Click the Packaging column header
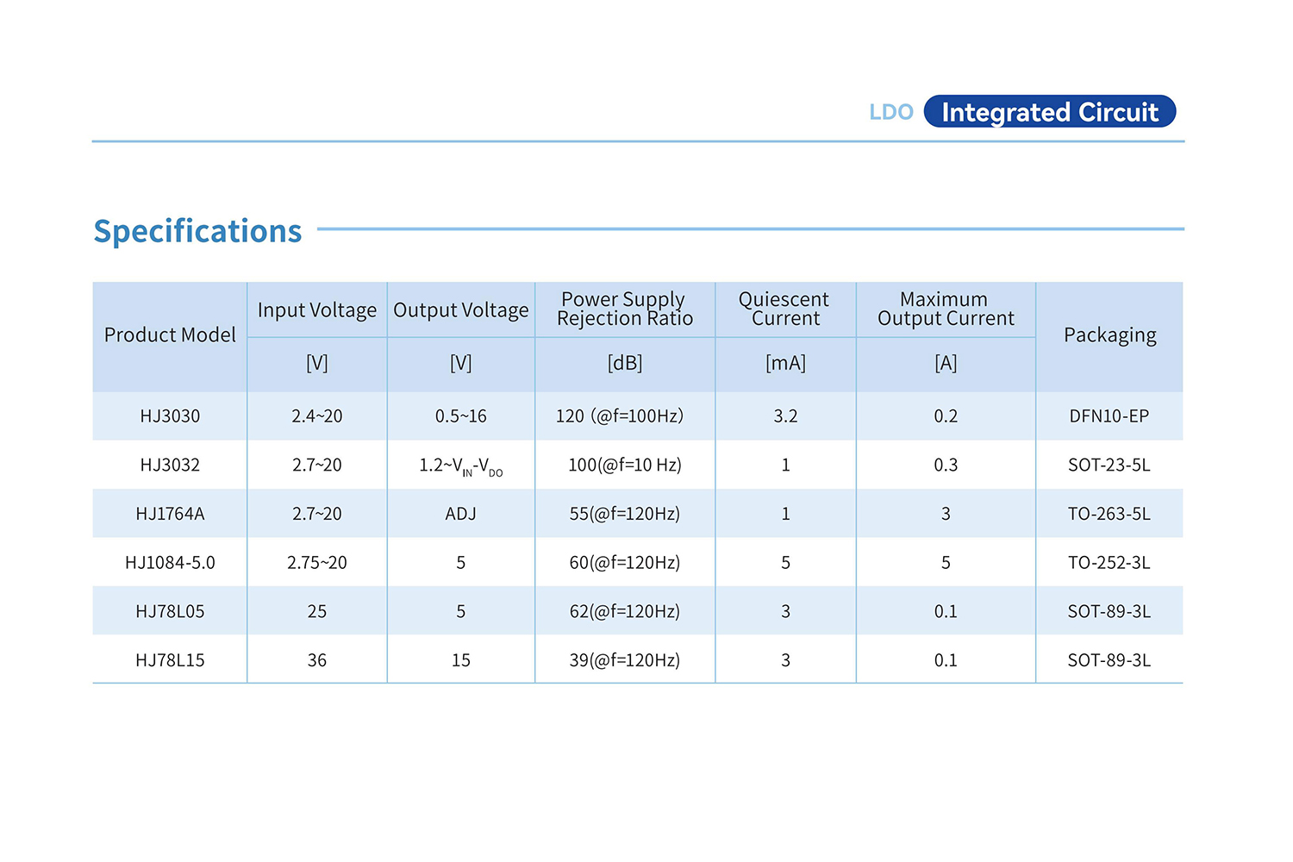 point(1109,335)
